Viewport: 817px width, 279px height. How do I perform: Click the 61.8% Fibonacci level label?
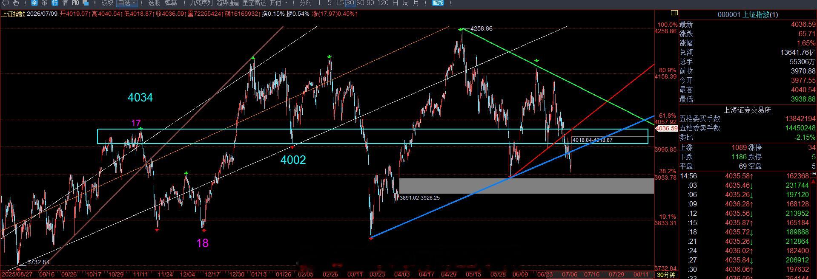(667, 116)
